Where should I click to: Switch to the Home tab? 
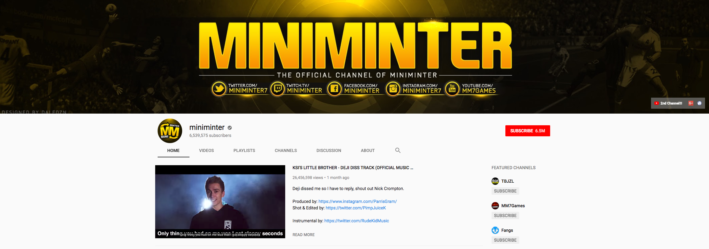click(x=174, y=150)
